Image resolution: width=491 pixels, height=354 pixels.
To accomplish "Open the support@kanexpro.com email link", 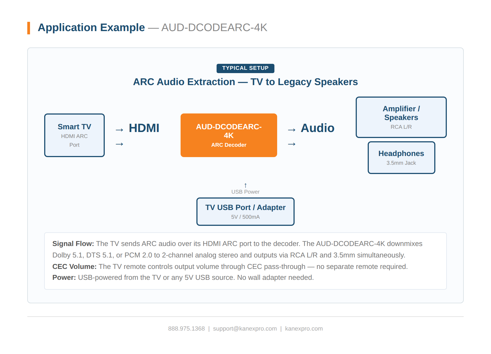I will point(245,329).
